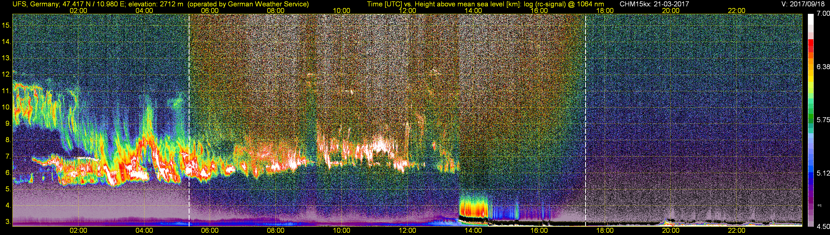Click the colorbar value '7.00'
The height and width of the screenshot is (235, 830).
[x=823, y=14]
